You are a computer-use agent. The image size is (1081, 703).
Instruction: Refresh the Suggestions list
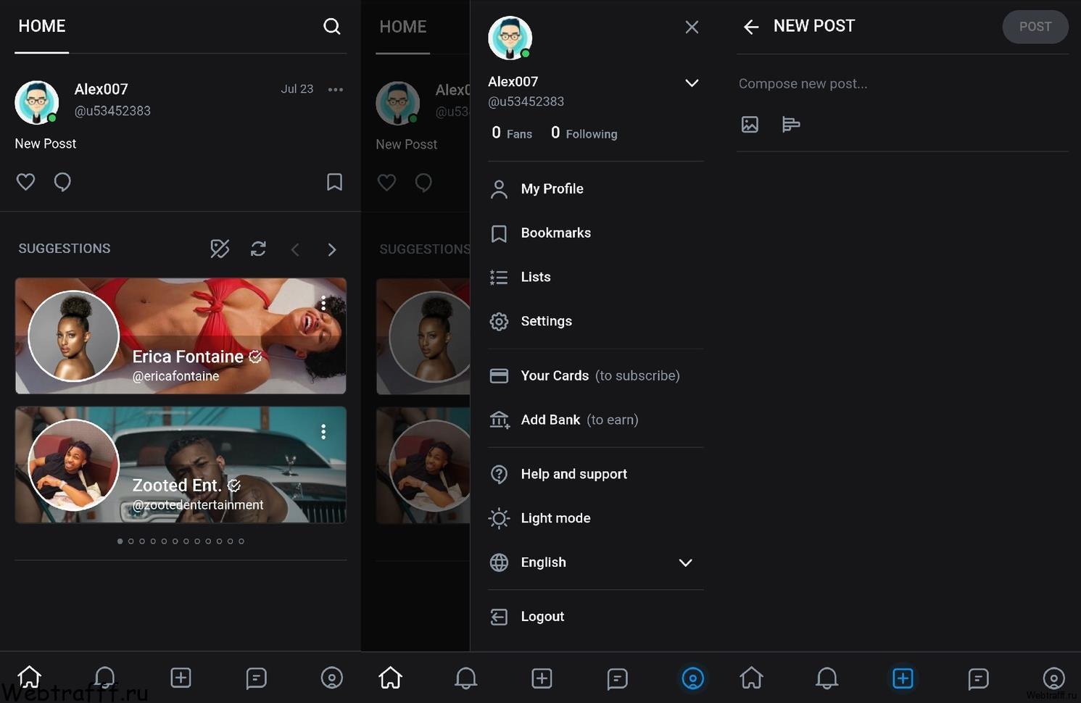tap(258, 249)
